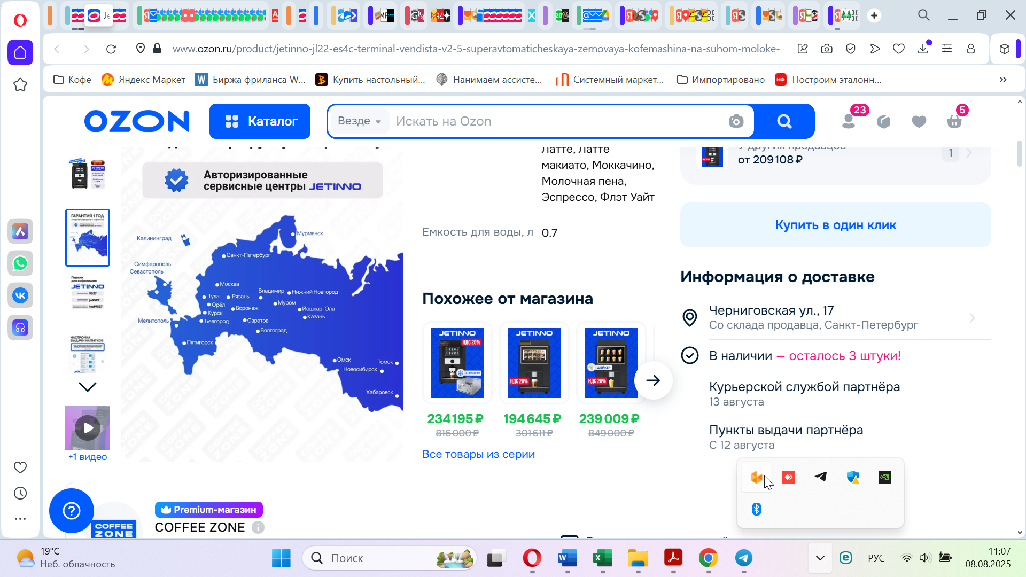Open similar product priced 194 645 ₽
This screenshot has width=1026, height=577.
pyautogui.click(x=534, y=363)
